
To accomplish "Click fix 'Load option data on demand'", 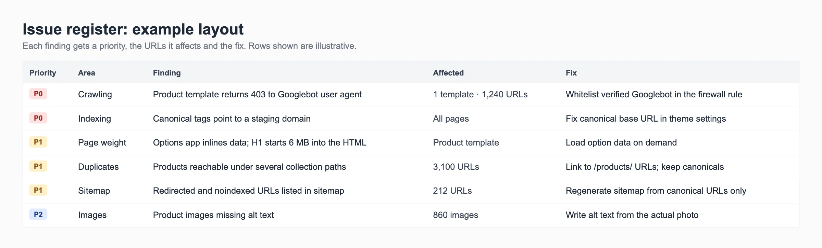I will (621, 142).
